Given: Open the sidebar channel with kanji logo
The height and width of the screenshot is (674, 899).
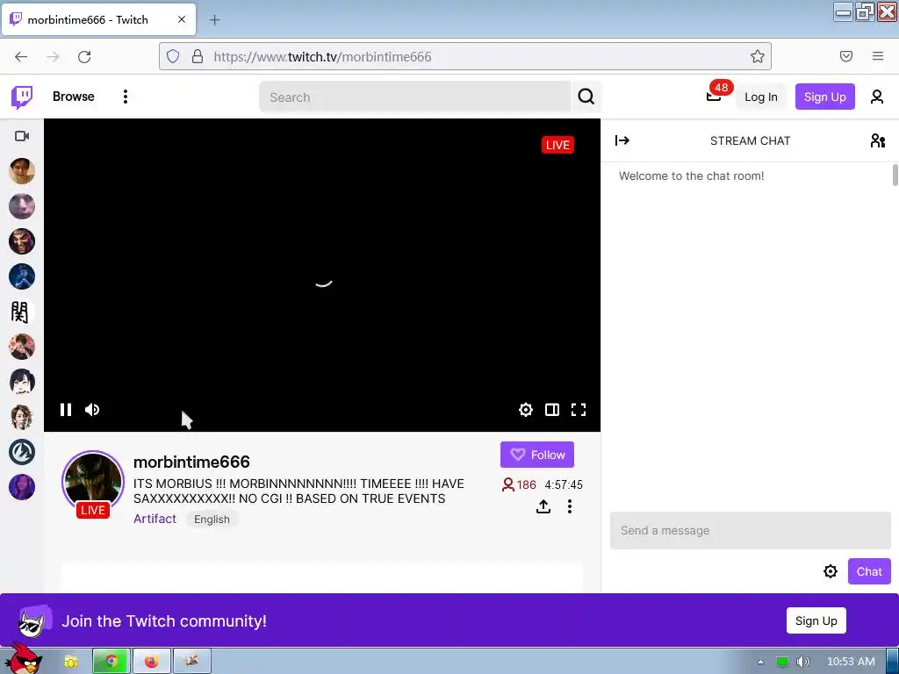Looking at the screenshot, I should coord(22,312).
